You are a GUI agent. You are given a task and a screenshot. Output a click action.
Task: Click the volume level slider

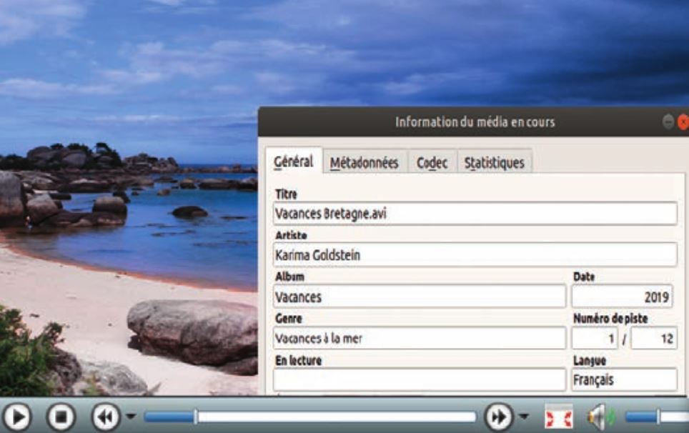pos(654,417)
